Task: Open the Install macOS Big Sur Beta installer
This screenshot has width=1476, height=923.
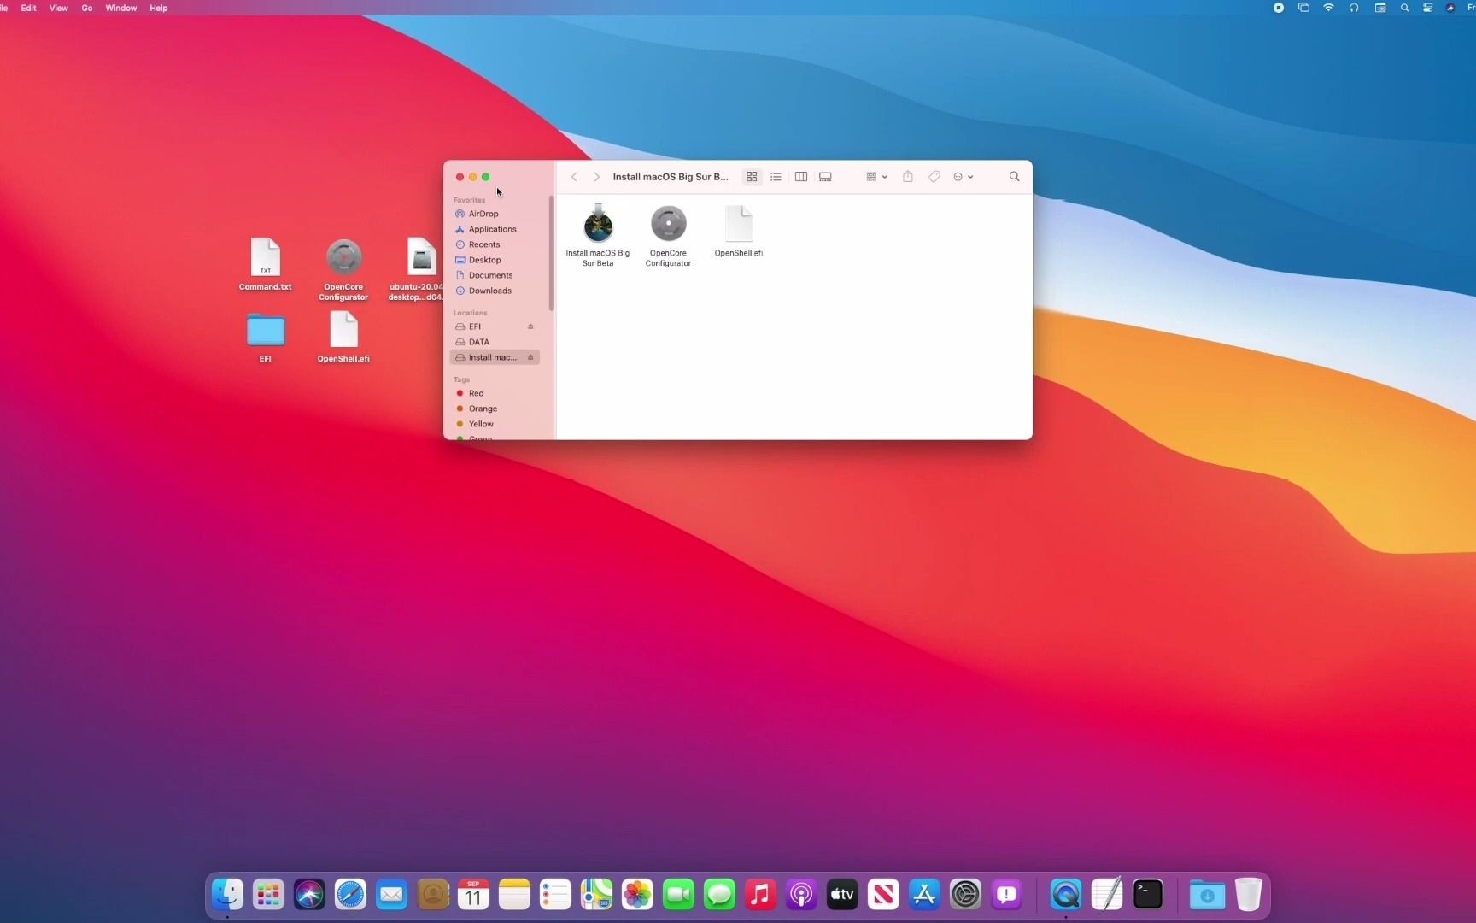Action: tap(598, 225)
